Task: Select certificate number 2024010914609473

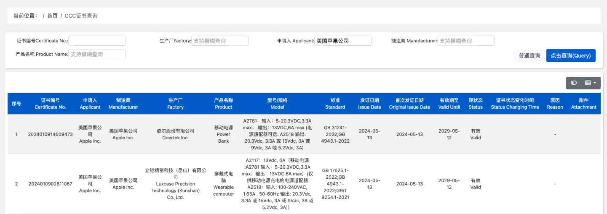Action: [x=50, y=134]
